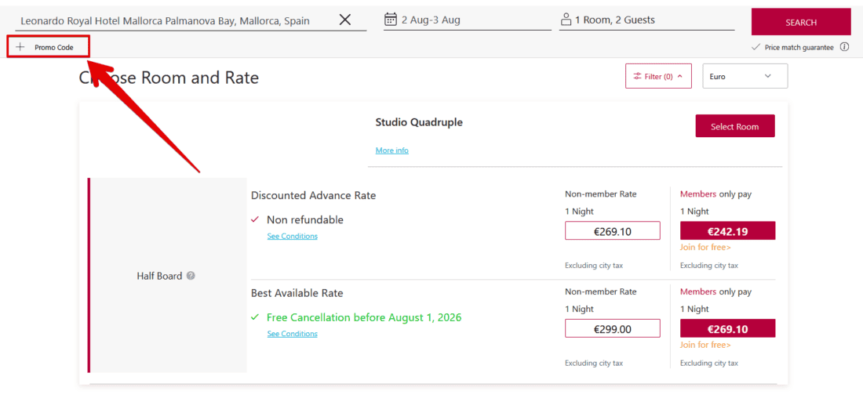This screenshot has width=863, height=409.
Task: Click the SEARCH button
Action: point(801,22)
